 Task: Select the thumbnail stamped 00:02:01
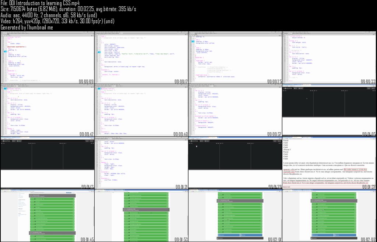pos(235,215)
